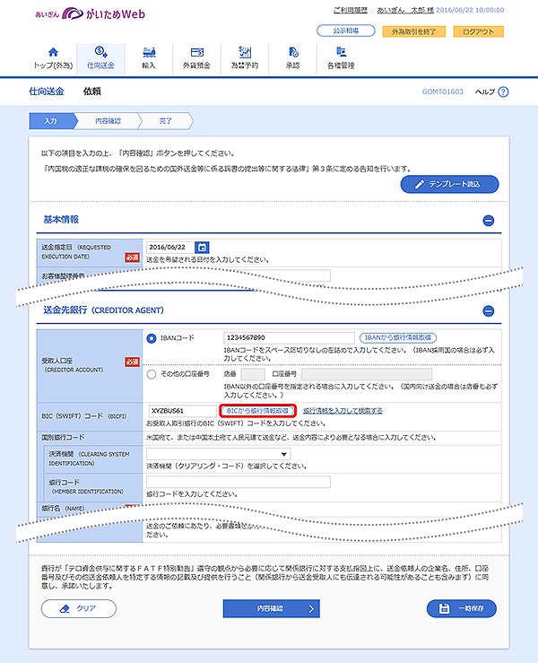Open the 為替予約 exchange contract icon
Screen dimensions: 538x663
click(x=245, y=52)
